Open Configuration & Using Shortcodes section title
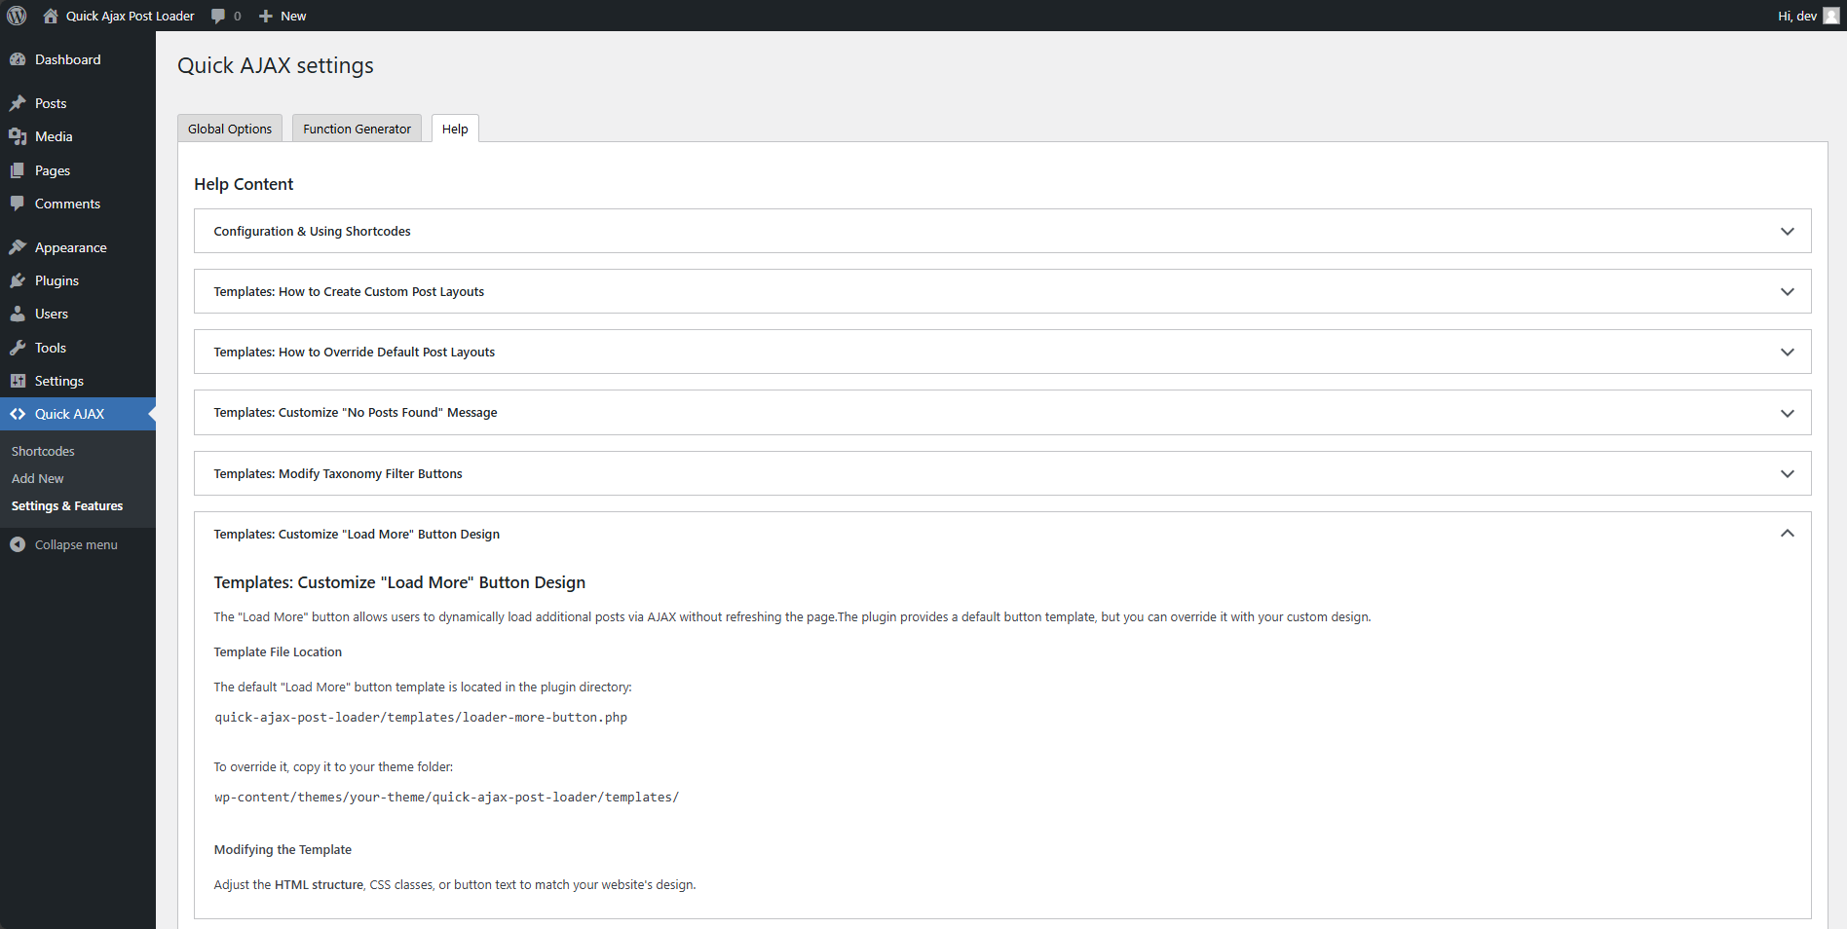The height and width of the screenshot is (929, 1847). (312, 232)
